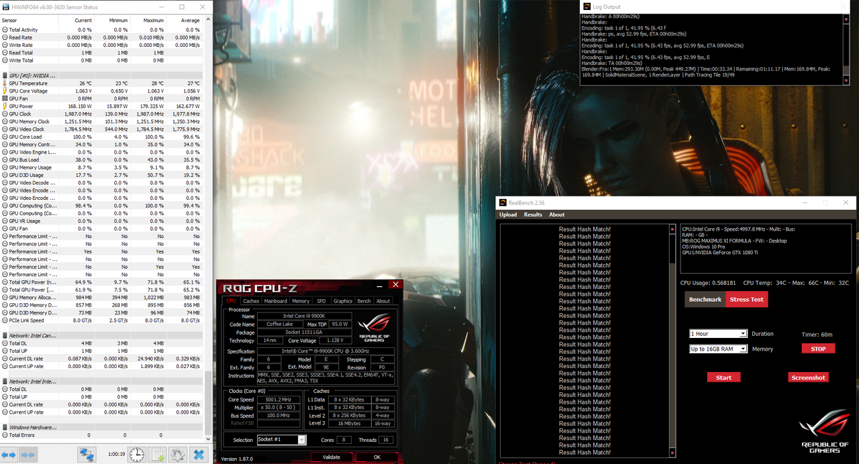Click HWiNFO start logging sheet icon
The height and width of the screenshot is (464, 859).
tap(158, 455)
